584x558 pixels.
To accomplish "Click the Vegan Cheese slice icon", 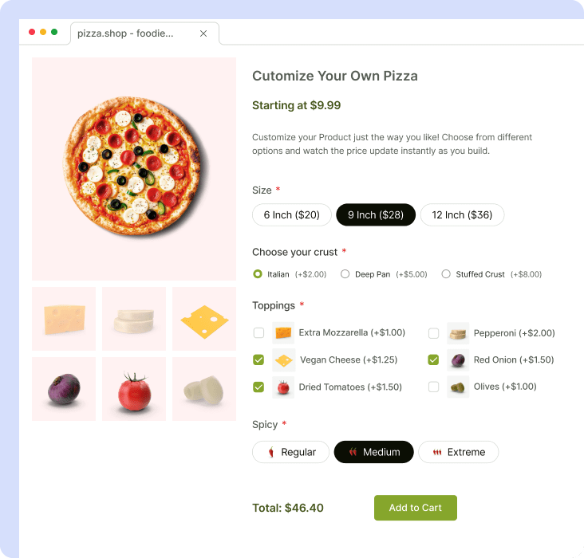I will [283, 360].
